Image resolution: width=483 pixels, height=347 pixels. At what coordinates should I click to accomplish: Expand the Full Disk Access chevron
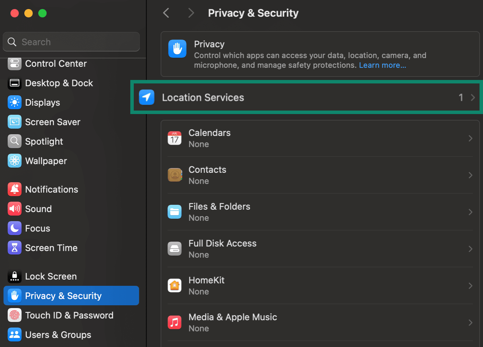click(x=470, y=249)
